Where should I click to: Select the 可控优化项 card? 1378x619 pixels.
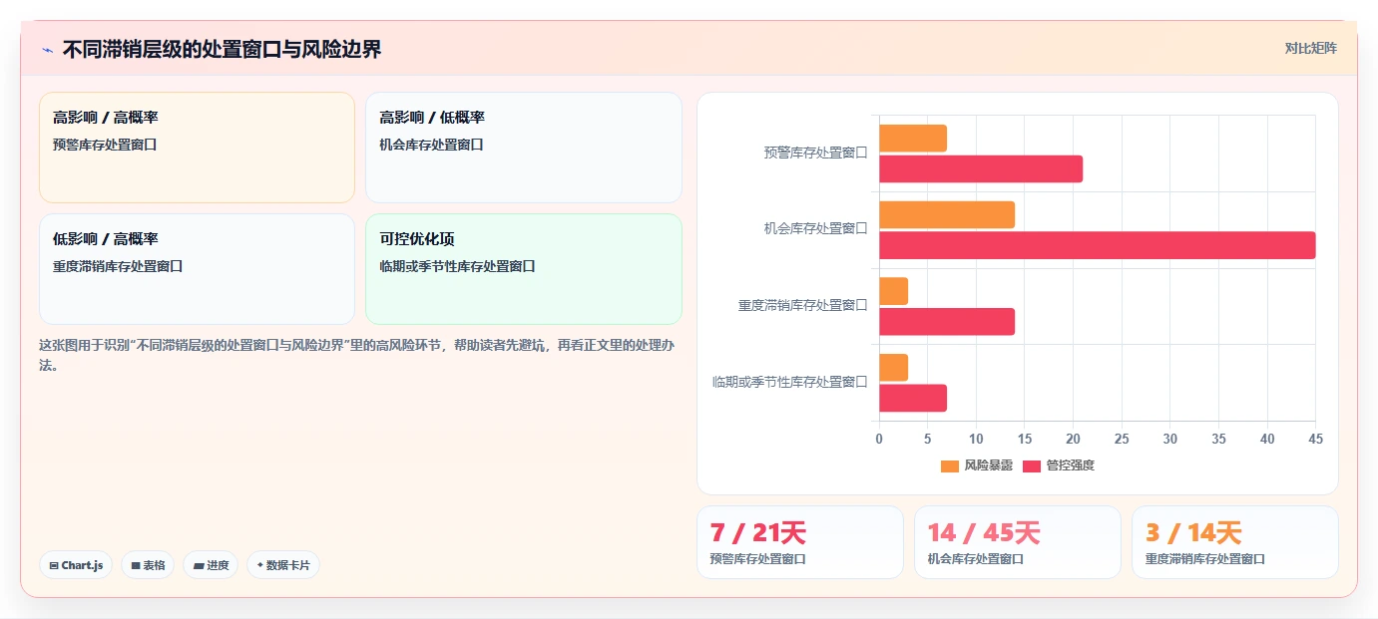[x=524, y=269]
